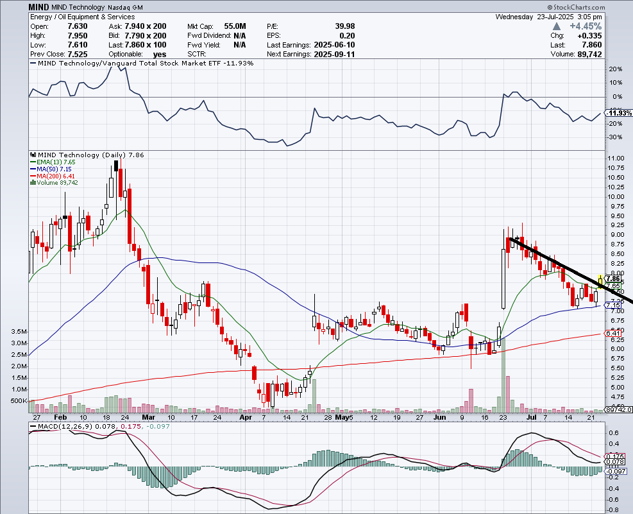Click the Prev Close value 7.525

click(78, 54)
